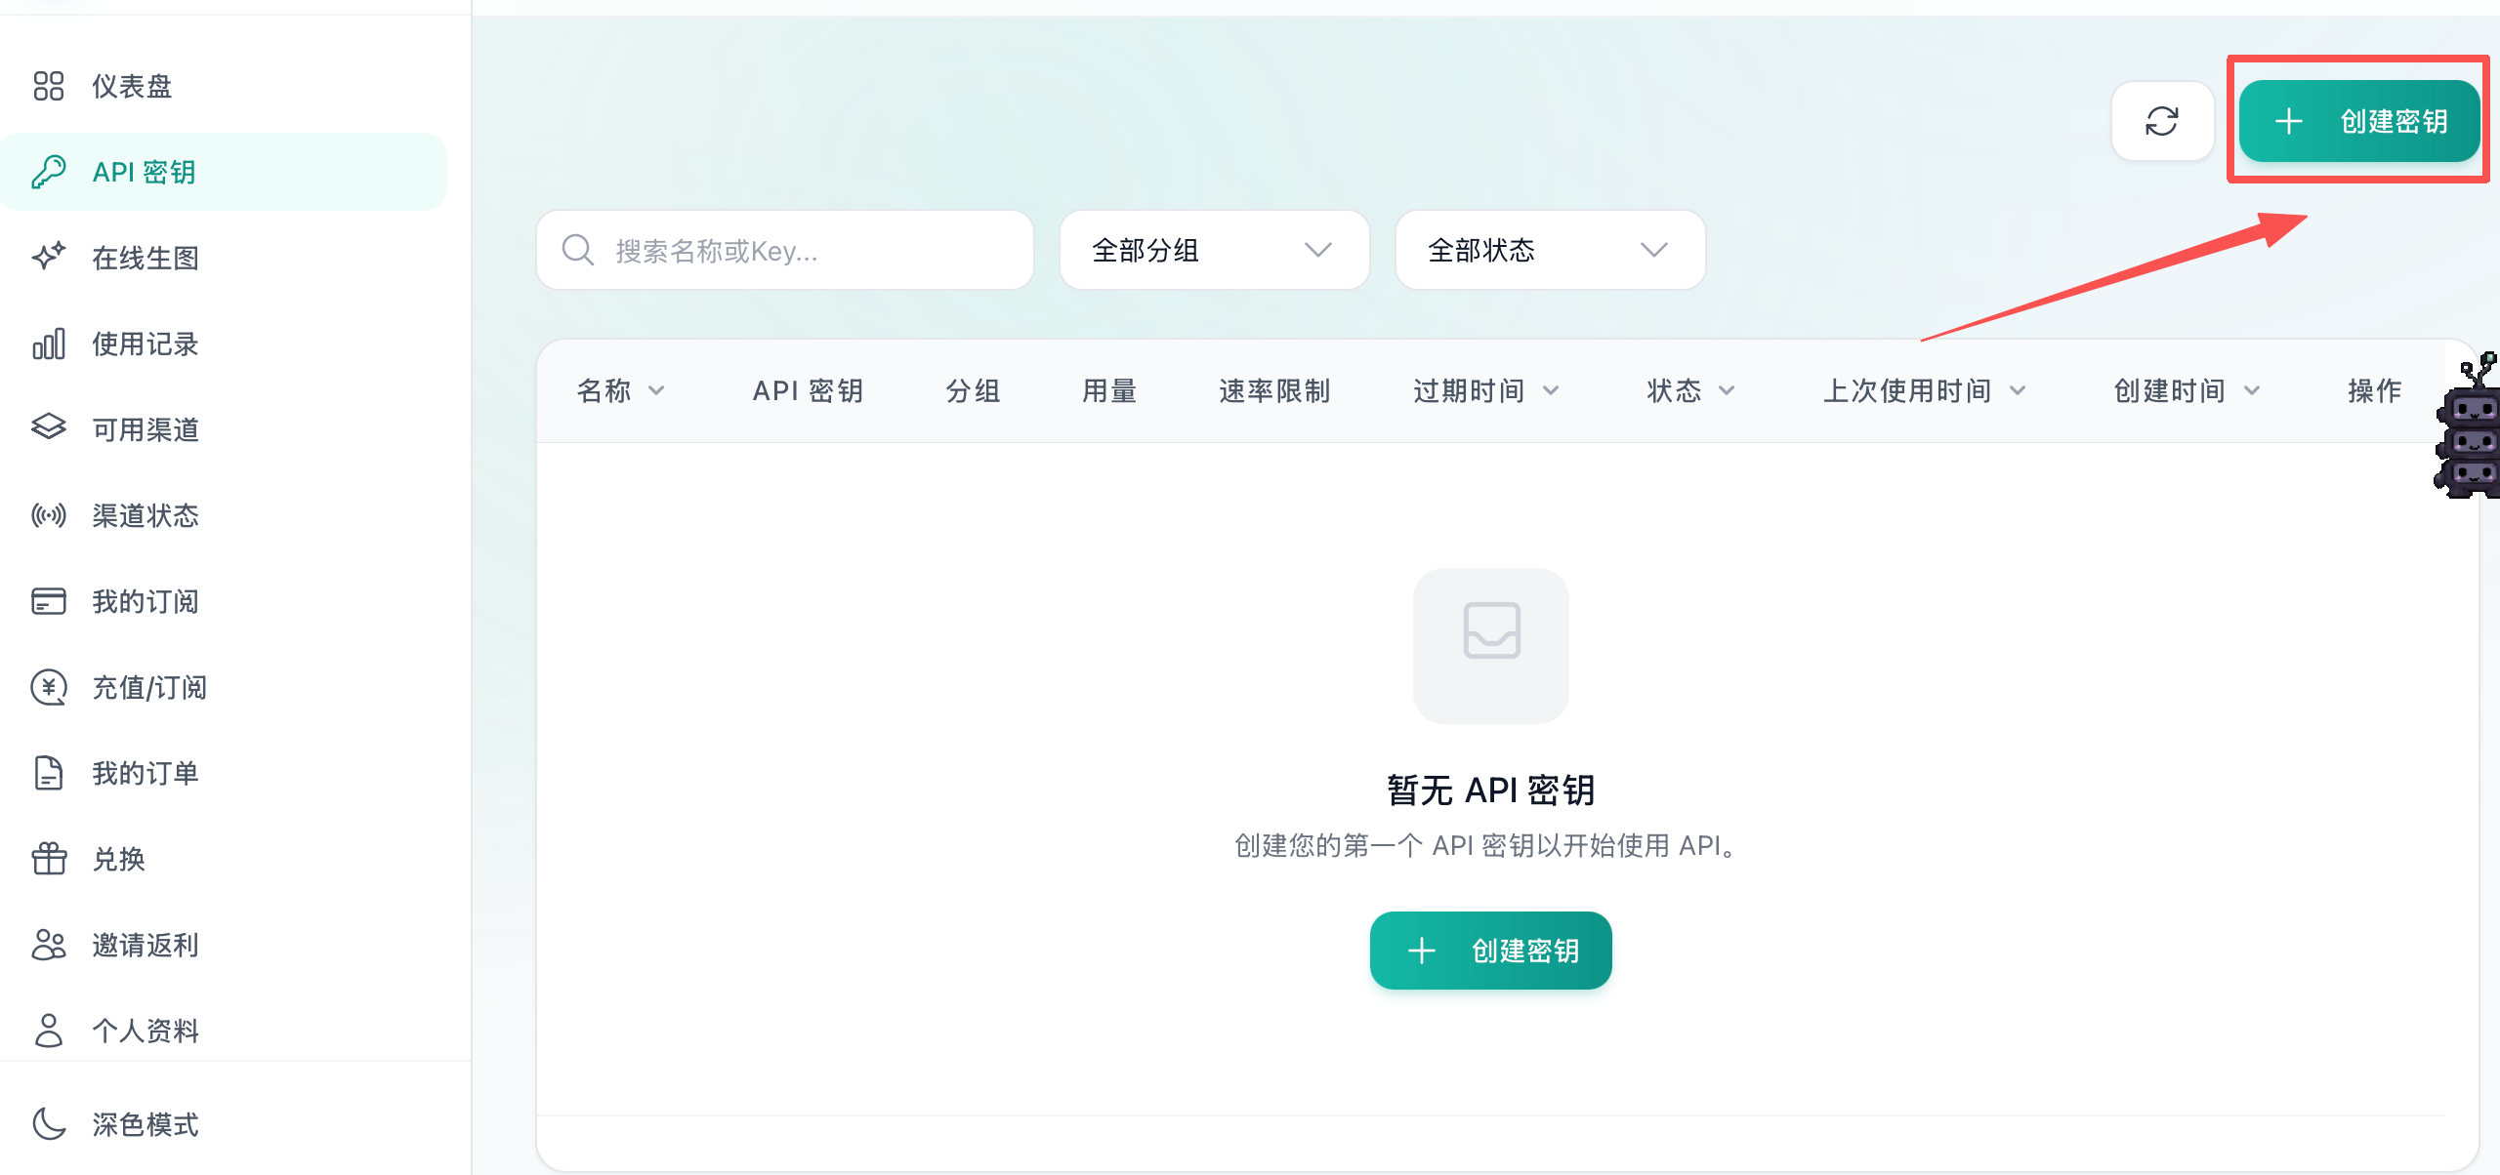The height and width of the screenshot is (1175, 2500).
Task: Sort by 状态 column chevron
Action: (1727, 391)
